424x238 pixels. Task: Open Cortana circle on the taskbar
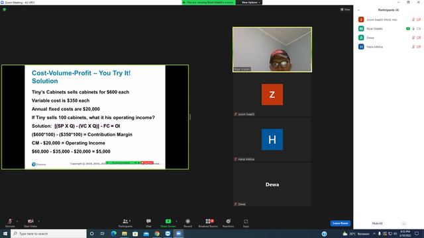[91, 233]
